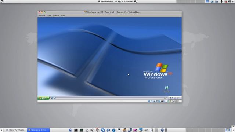Click the network adapter status icon

[157, 101]
